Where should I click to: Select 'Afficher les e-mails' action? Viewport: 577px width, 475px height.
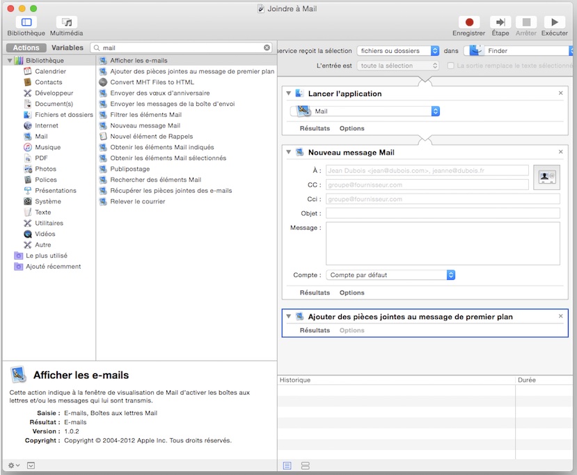tap(187, 60)
